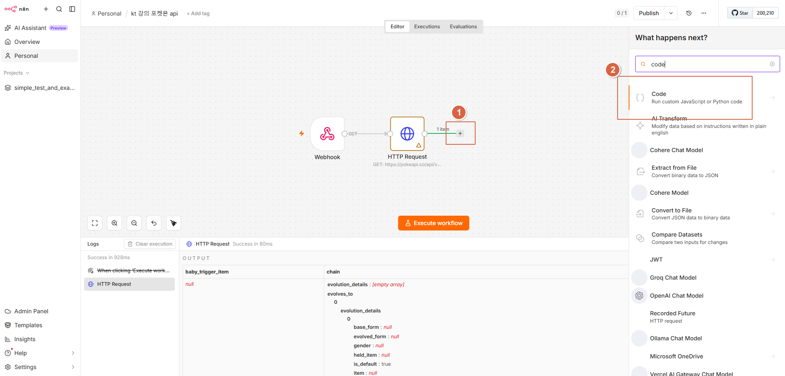Click fit-to-view canvas button

[x=95, y=223]
